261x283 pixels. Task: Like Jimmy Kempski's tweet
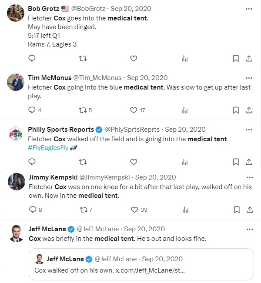[134, 210]
